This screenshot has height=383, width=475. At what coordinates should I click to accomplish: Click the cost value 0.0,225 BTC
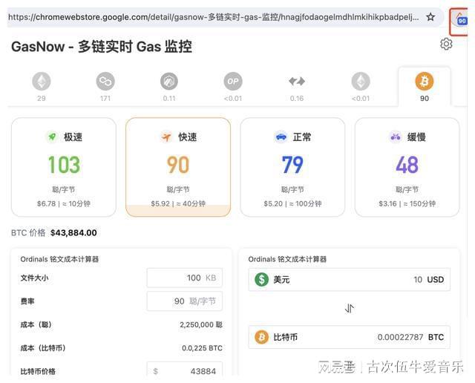[x=202, y=348]
